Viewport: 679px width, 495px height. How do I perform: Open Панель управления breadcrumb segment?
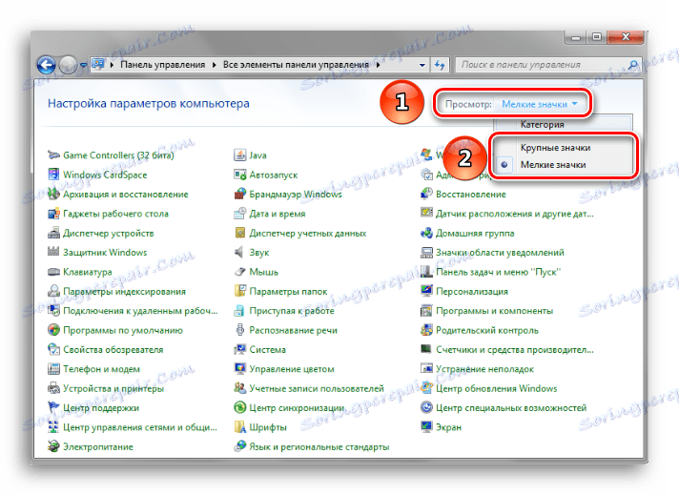[x=162, y=65]
